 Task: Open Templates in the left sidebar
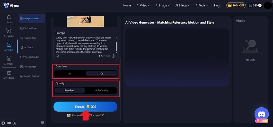[9, 33]
